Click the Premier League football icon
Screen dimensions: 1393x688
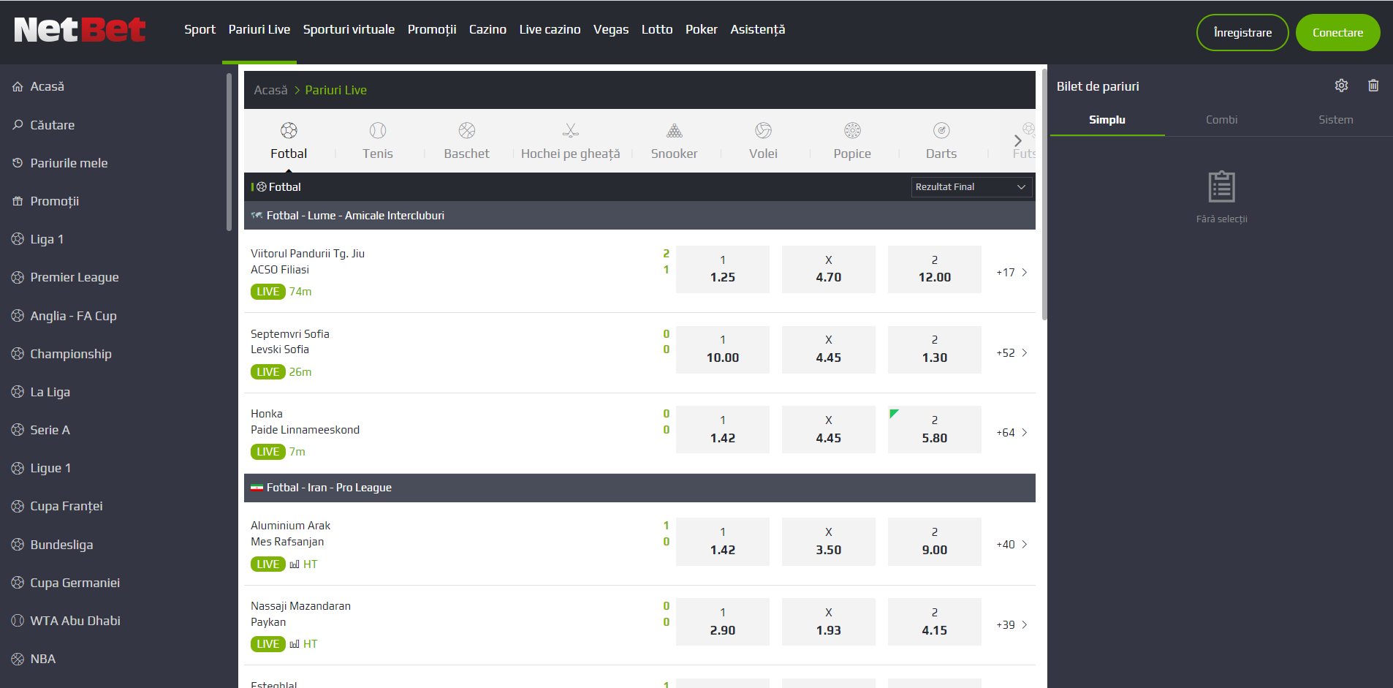[x=18, y=277]
